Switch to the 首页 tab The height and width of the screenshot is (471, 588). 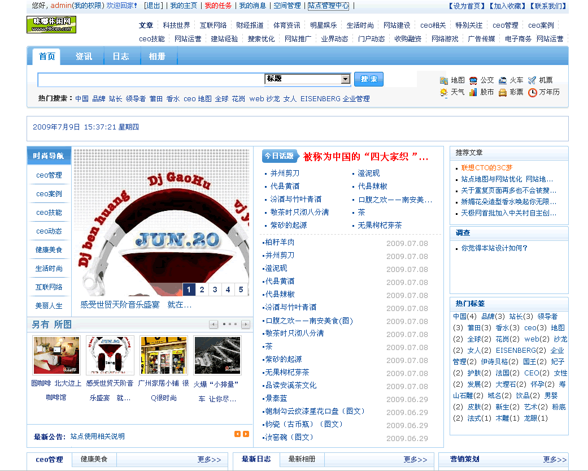point(47,57)
